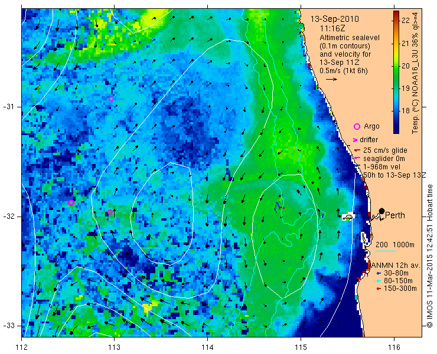The height and width of the screenshot is (354, 437).
Task: Click the 'Argo' legend label
Action: tap(371, 126)
